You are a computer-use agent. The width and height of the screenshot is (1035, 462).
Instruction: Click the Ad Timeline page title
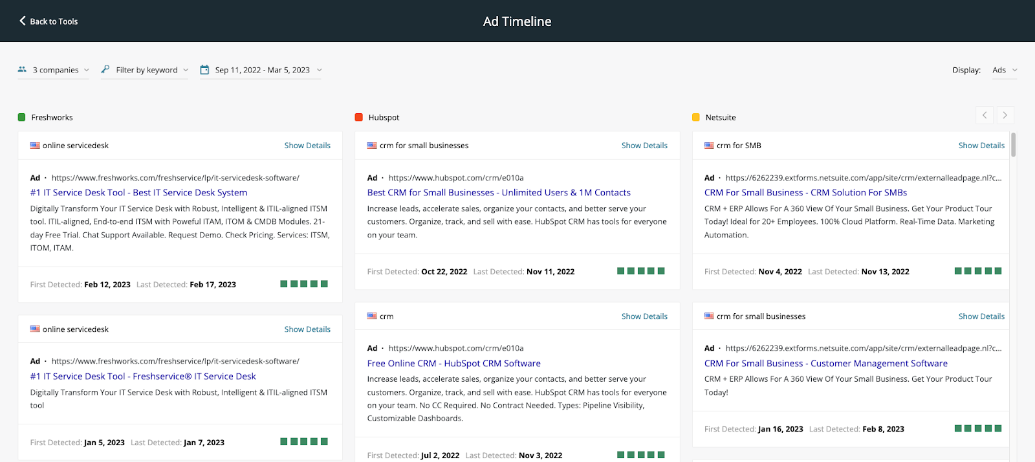(517, 21)
